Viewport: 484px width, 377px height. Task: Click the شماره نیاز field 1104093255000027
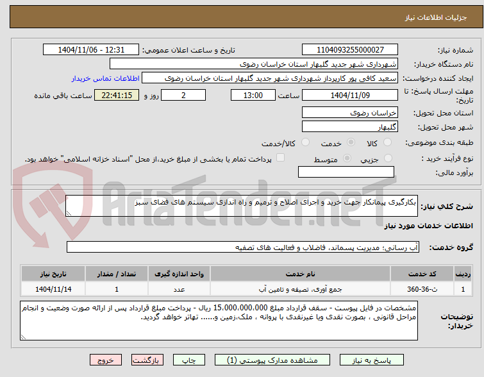pyautogui.click(x=350, y=50)
